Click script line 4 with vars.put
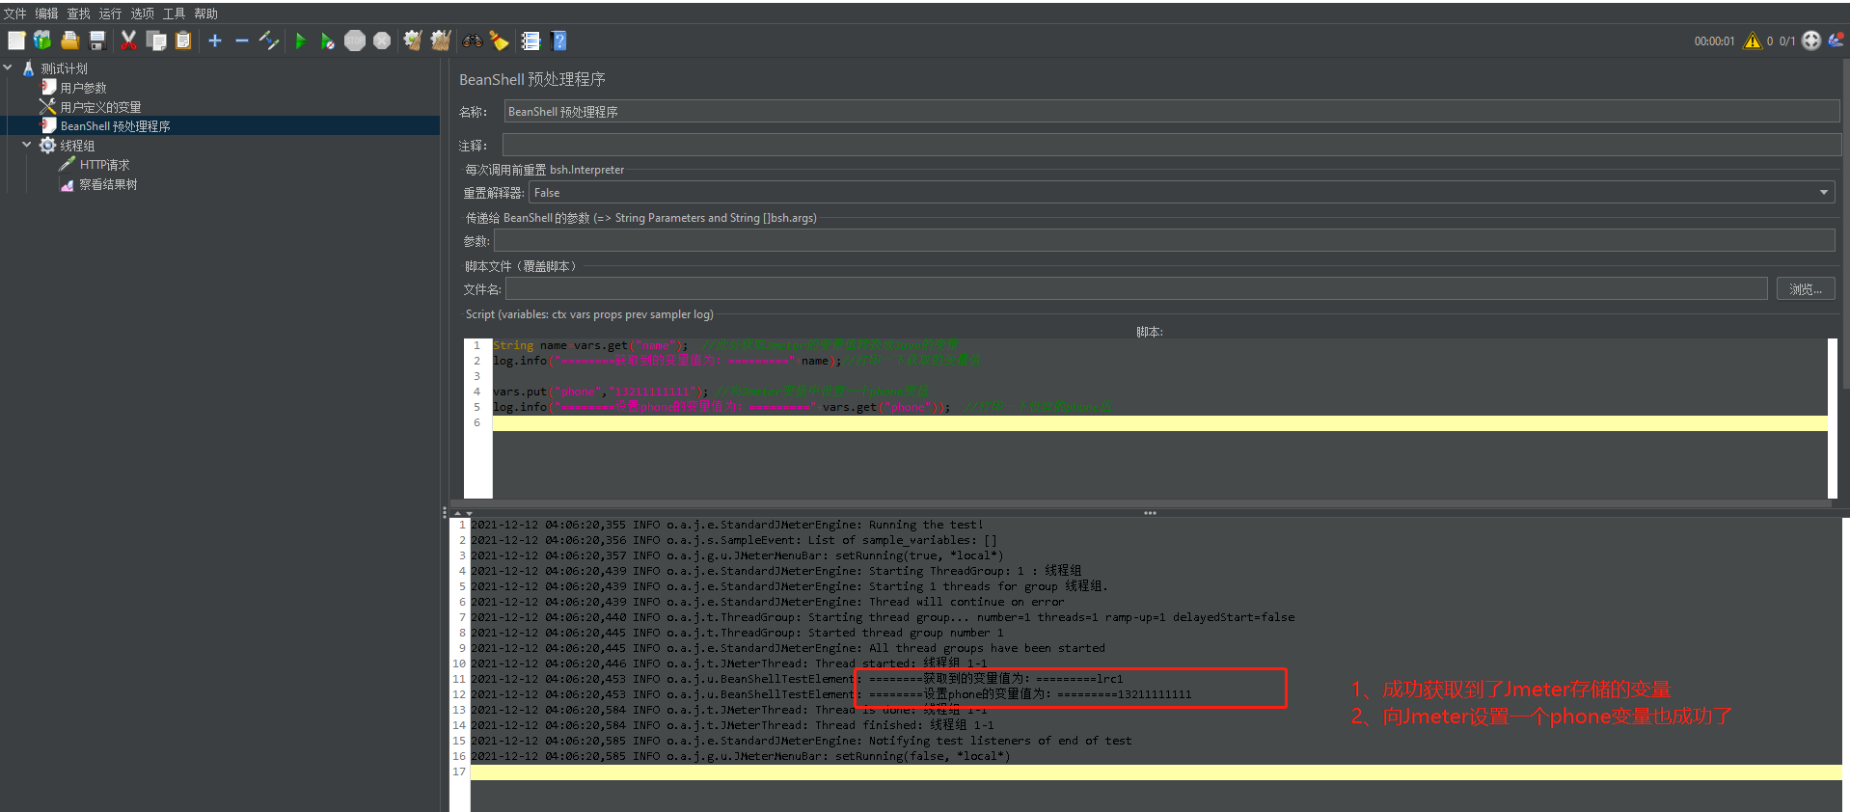1850x812 pixels. click(711, 392)
